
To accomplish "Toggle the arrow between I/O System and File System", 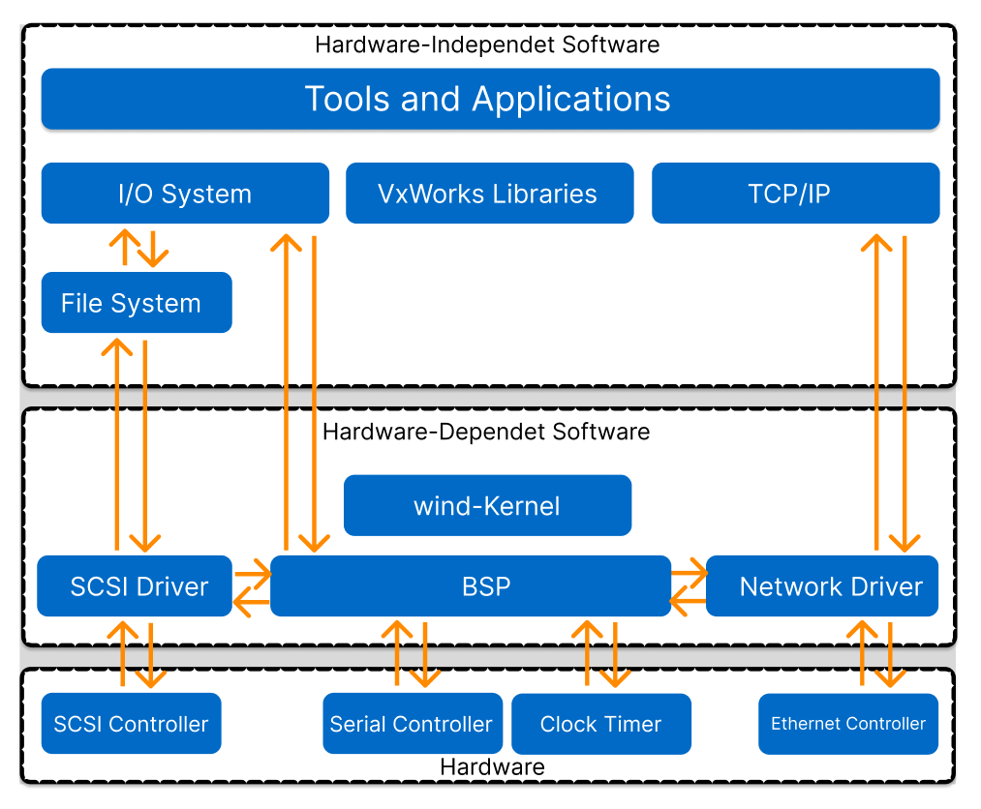I will (x=141, y=250).
